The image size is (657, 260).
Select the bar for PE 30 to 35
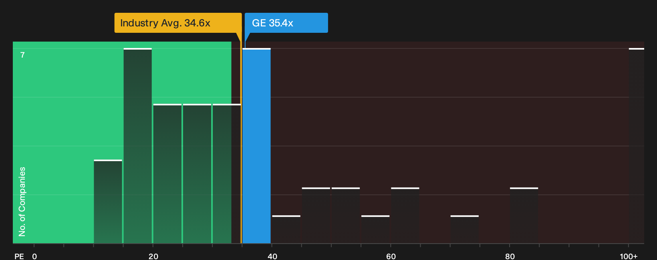click(227, 174)
